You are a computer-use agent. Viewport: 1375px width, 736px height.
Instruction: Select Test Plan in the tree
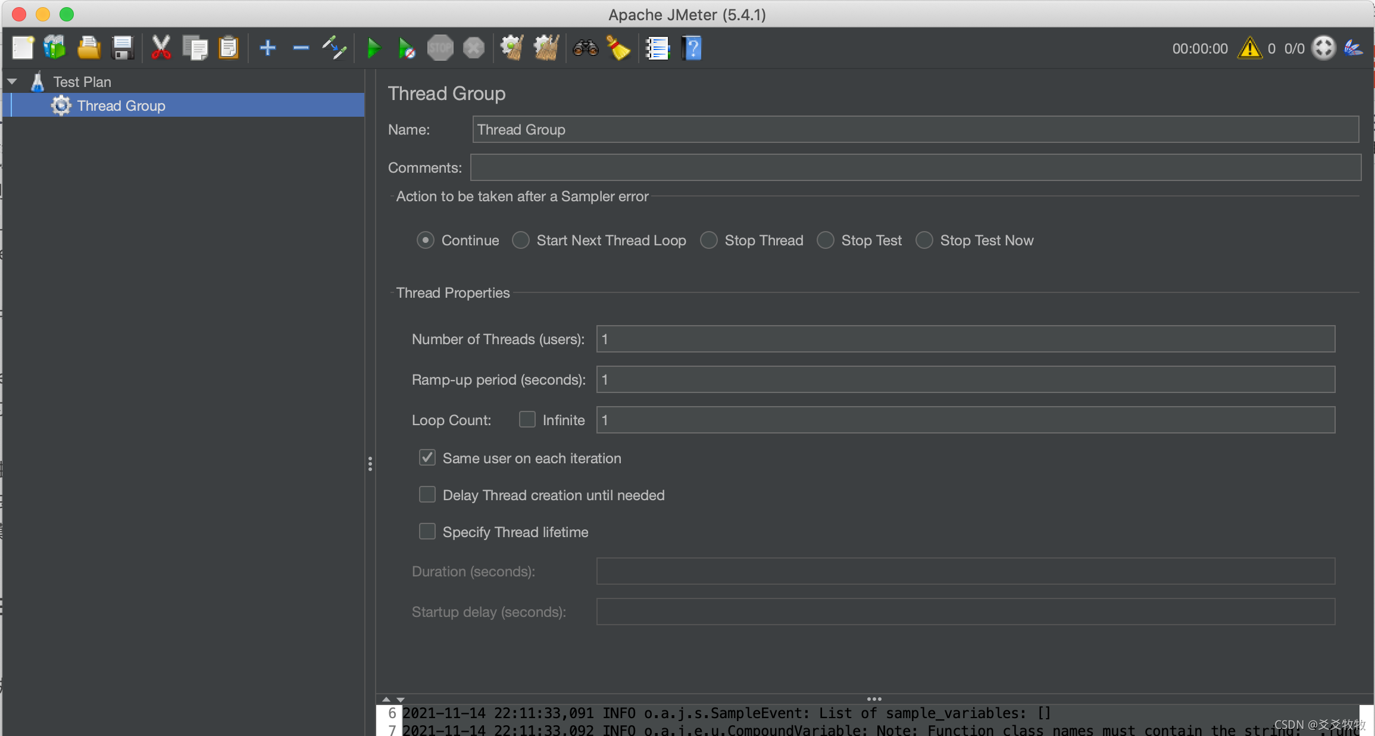pyautogui.click(x=82, y=82)
